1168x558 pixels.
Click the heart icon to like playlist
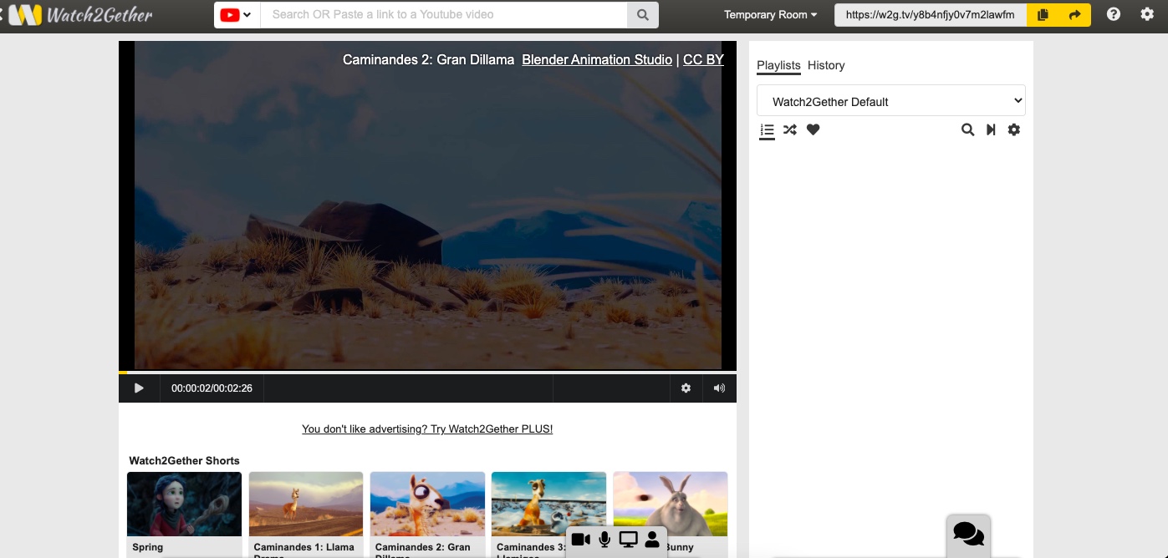(x=812, y=129)
